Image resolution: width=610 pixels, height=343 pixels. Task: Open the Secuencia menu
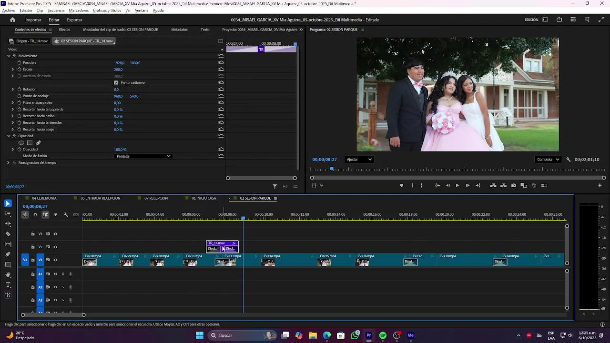tap(56, 10)
